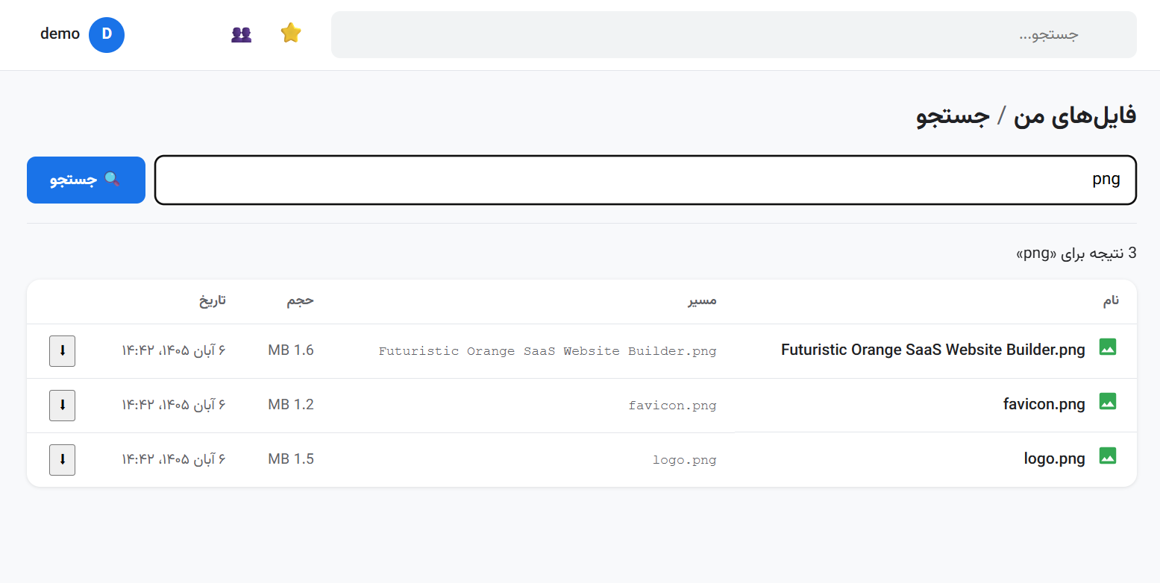
Task: Open the shared users icon
Action: (241, 34)
